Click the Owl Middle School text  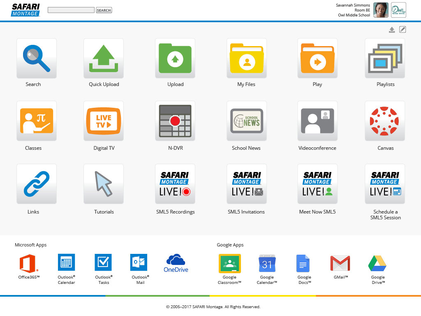354,15
